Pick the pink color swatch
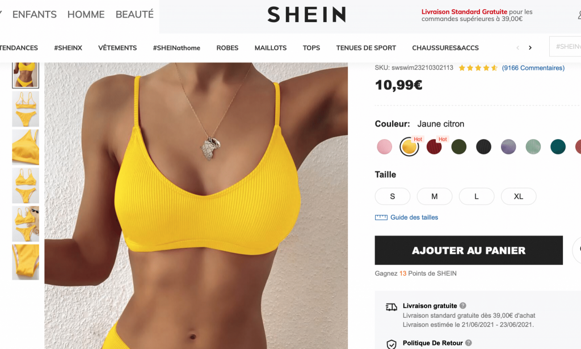581x349 pixels. pos(384,147)
